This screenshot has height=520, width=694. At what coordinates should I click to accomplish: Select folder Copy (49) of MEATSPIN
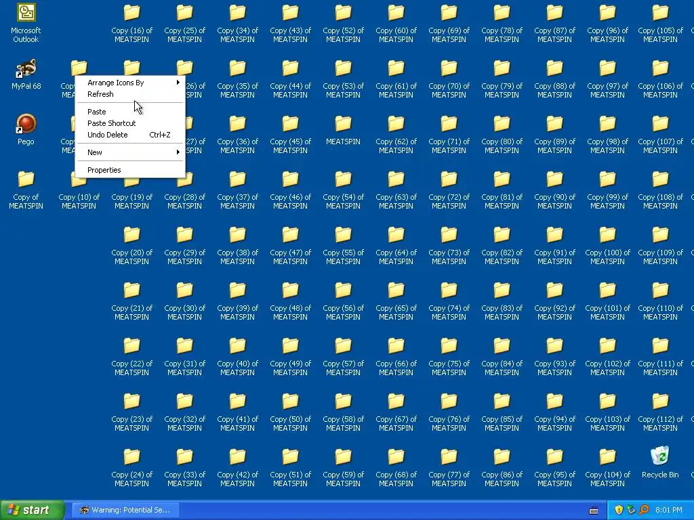tap(290, 356)
